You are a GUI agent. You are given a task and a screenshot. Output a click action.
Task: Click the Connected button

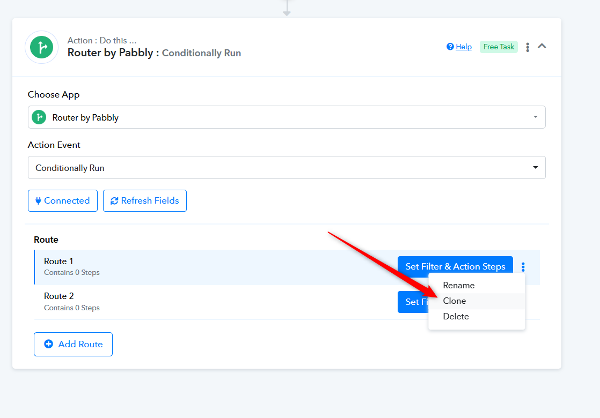[63, 200]
